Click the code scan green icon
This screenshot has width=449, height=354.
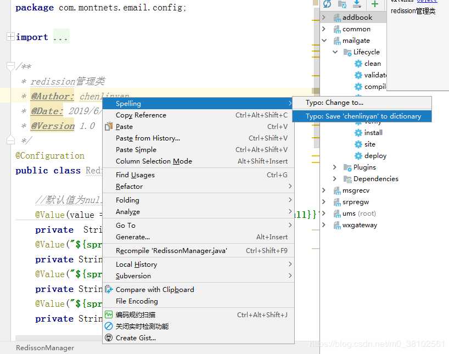pyautogui.click(x=109, y=315)
